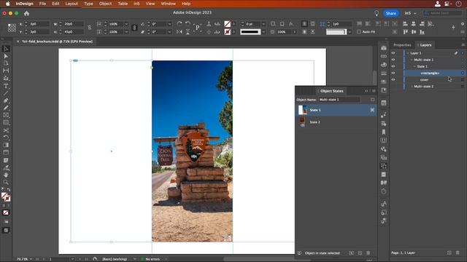Select the Rectangle Frame tool
Screen dimensions: 467x262
(6, 115)
